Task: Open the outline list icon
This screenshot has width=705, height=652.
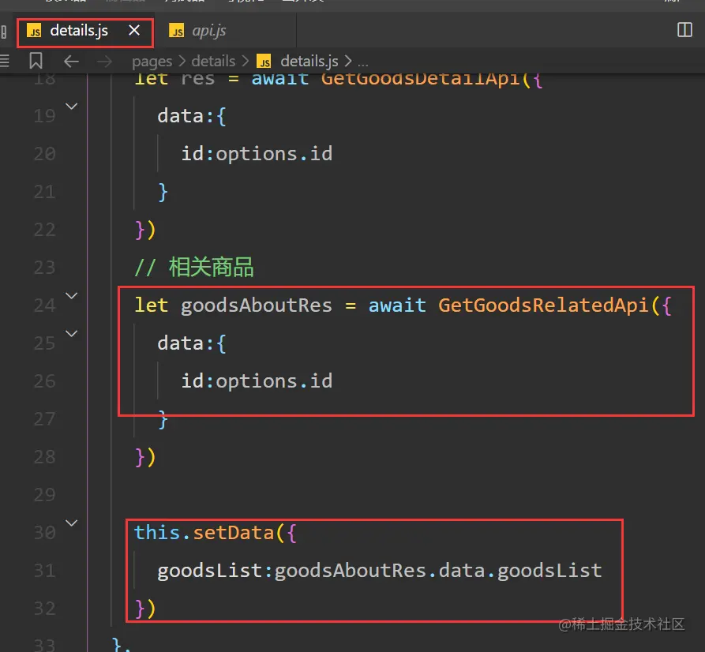Action: (5, 61)
